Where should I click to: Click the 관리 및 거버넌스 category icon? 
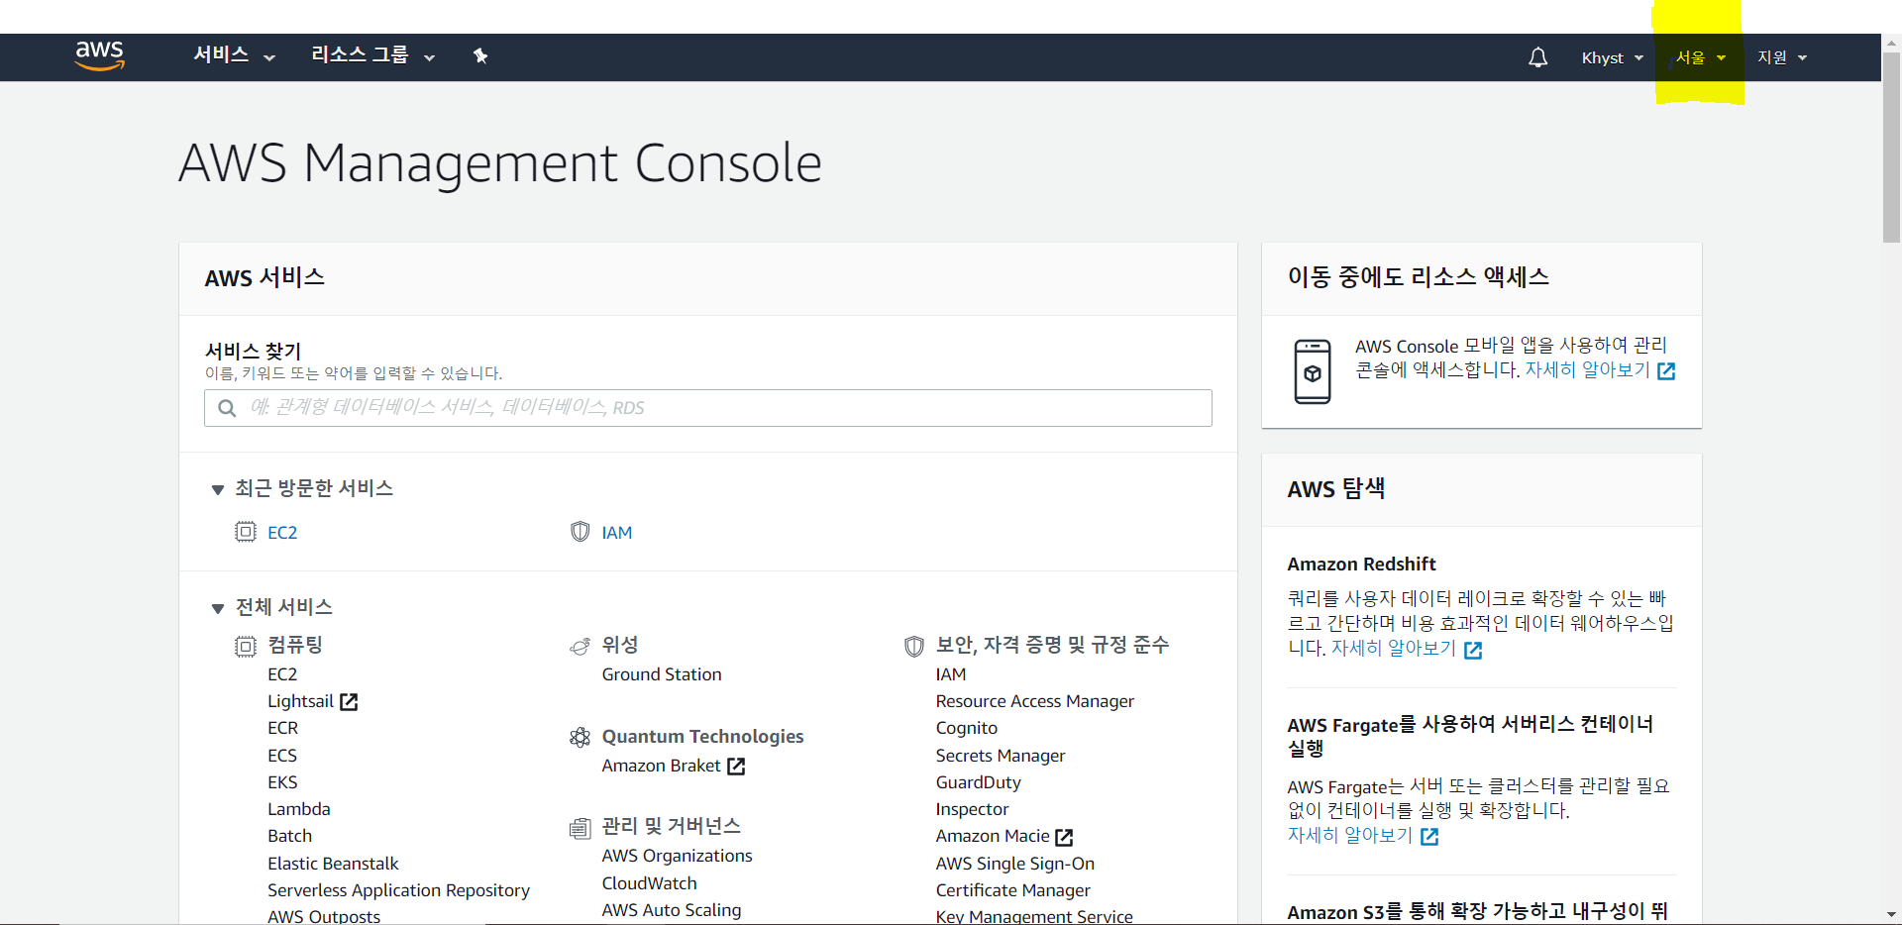(x=580, y=828)
